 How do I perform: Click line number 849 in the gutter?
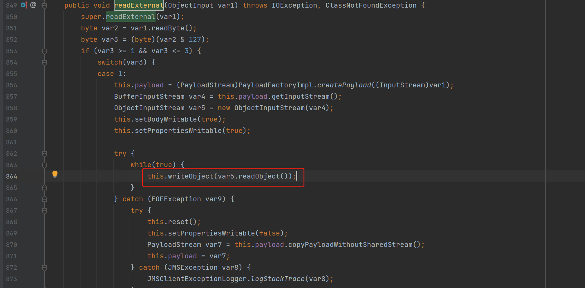pyautogui.click(x=11, y=6)
